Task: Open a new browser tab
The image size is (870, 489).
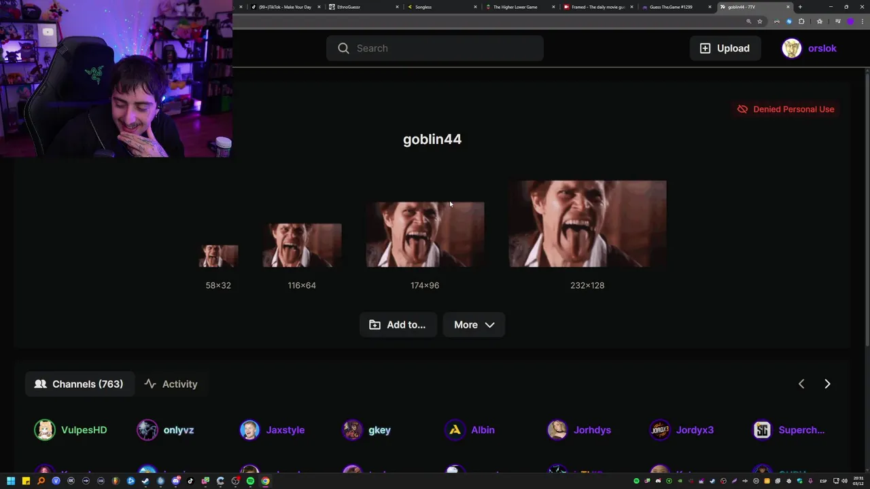Action: point(800,7)
